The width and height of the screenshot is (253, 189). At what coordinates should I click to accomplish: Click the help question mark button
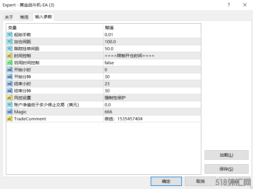[x=229, y=5]
